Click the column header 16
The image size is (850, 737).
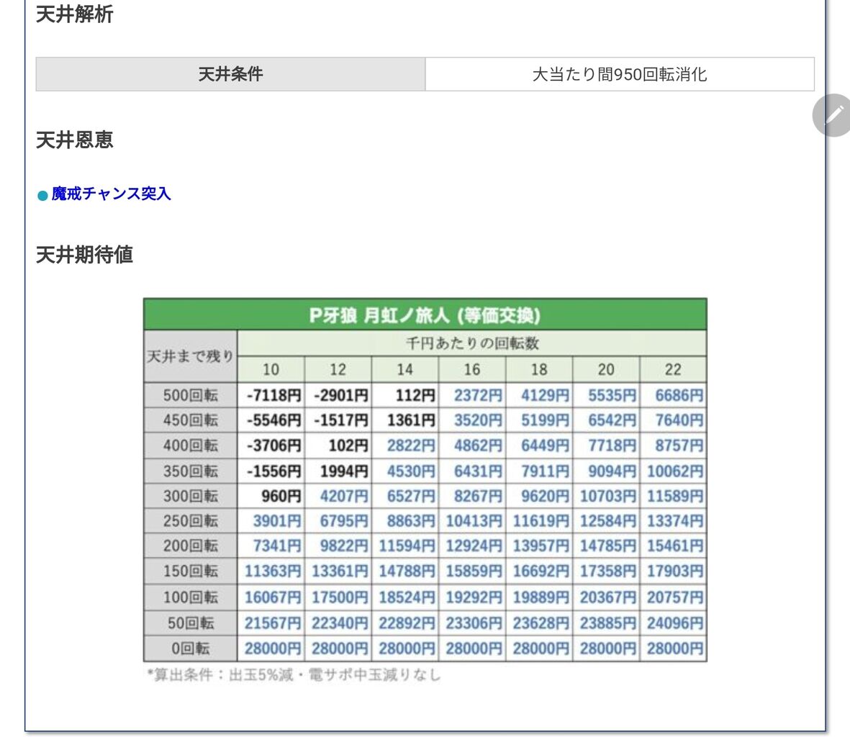click(472, 369)
